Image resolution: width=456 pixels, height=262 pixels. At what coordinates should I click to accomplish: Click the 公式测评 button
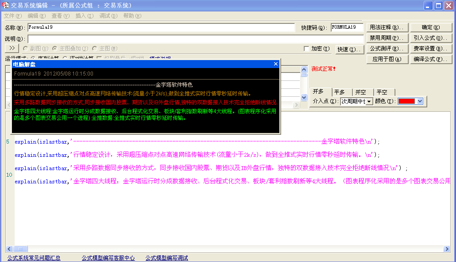(x=387, y=49)
